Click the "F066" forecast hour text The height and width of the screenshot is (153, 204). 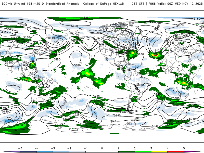pyautogui.click(x=152, y=4)
